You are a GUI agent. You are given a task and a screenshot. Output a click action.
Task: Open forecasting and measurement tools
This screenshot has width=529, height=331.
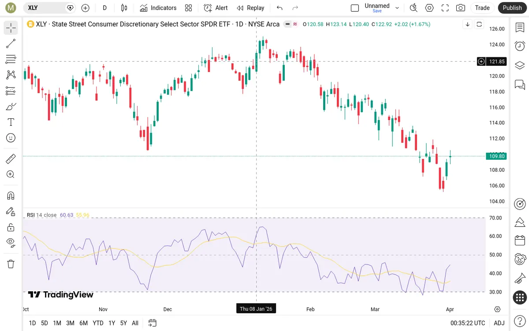click(11, 90)
